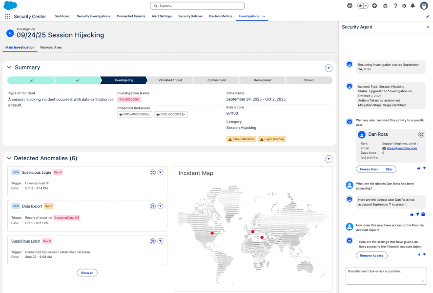The height and width of the screenshot is (293, 433).
Task: Click the edit pencil icon above Security Agent
Action: (x=427, y=16)
